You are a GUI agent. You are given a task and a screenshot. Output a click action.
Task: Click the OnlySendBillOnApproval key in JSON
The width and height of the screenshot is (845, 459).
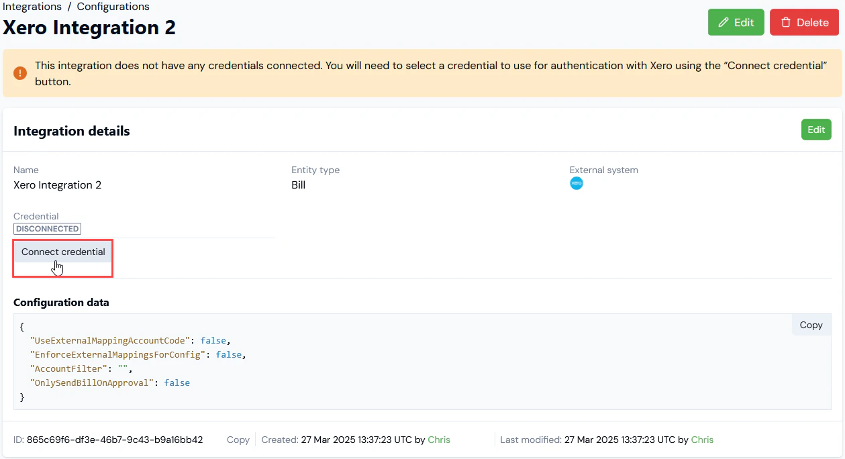(93, 382)
